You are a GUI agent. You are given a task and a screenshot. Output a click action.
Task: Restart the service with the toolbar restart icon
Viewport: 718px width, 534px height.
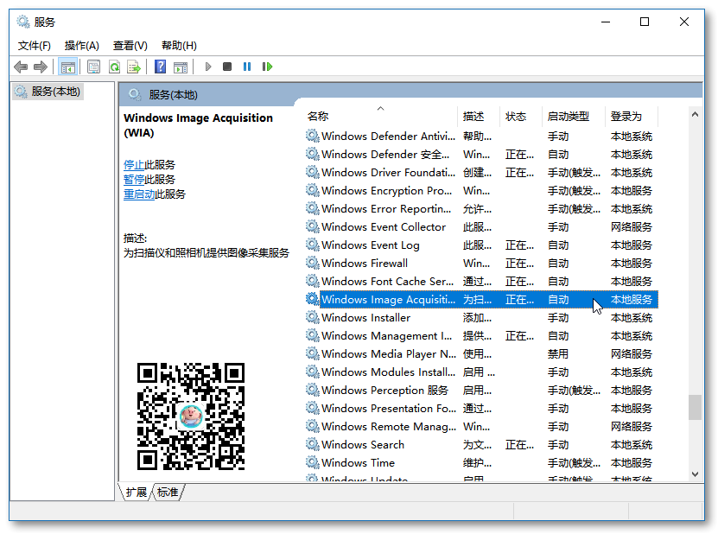pos(267,67)
